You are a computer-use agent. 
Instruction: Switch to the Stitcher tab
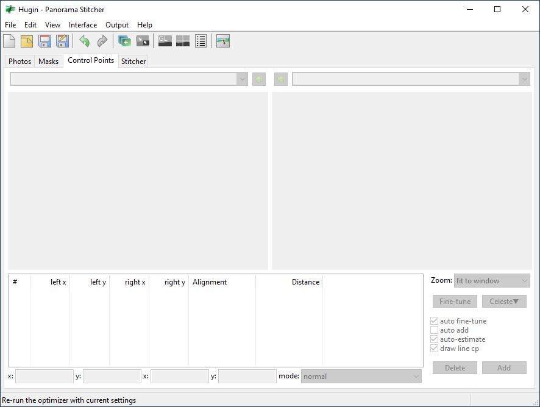[x=133, y=62]
